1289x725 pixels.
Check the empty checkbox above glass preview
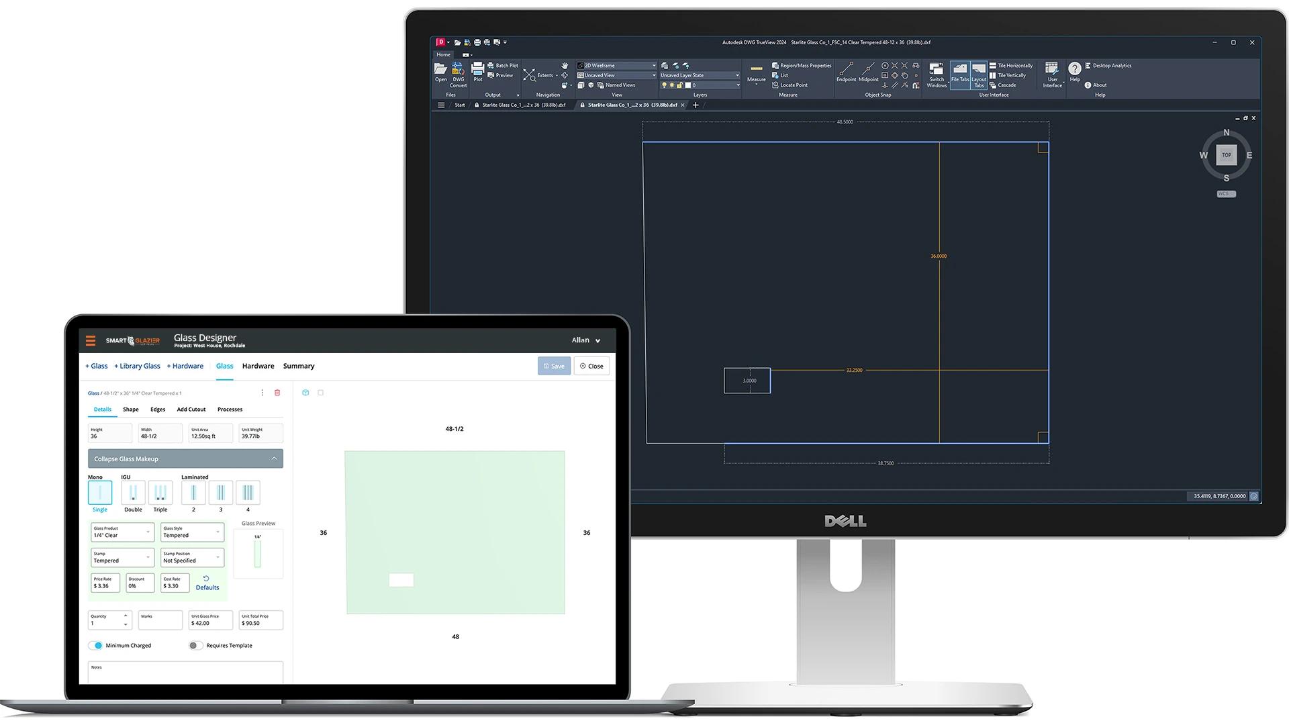pos(320,393)
